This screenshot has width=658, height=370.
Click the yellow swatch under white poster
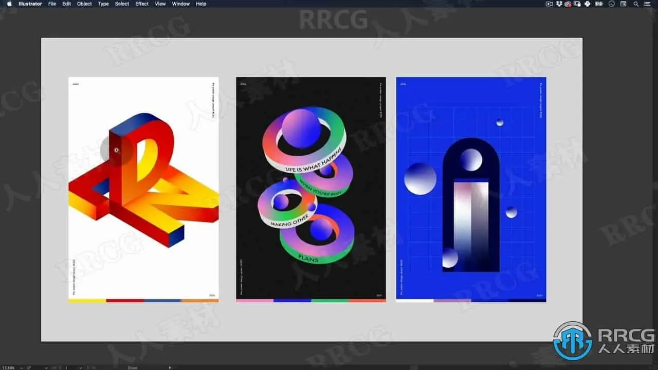[x=87, y=301]
